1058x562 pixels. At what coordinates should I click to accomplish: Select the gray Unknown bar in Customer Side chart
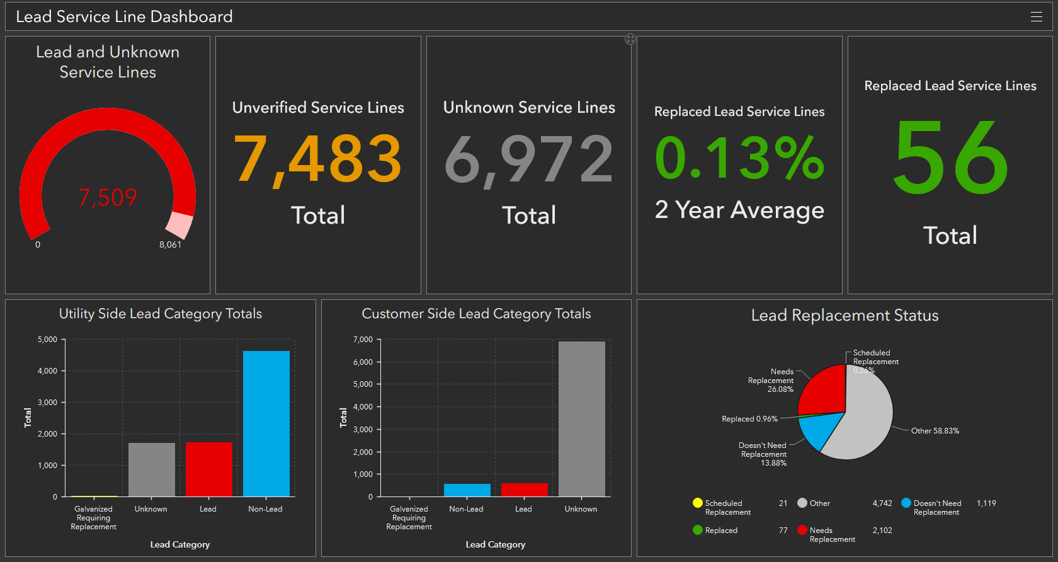582,419
